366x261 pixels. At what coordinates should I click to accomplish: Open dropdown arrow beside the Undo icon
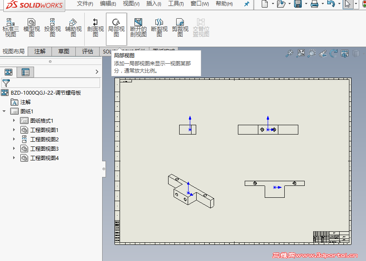pos(339,4)
